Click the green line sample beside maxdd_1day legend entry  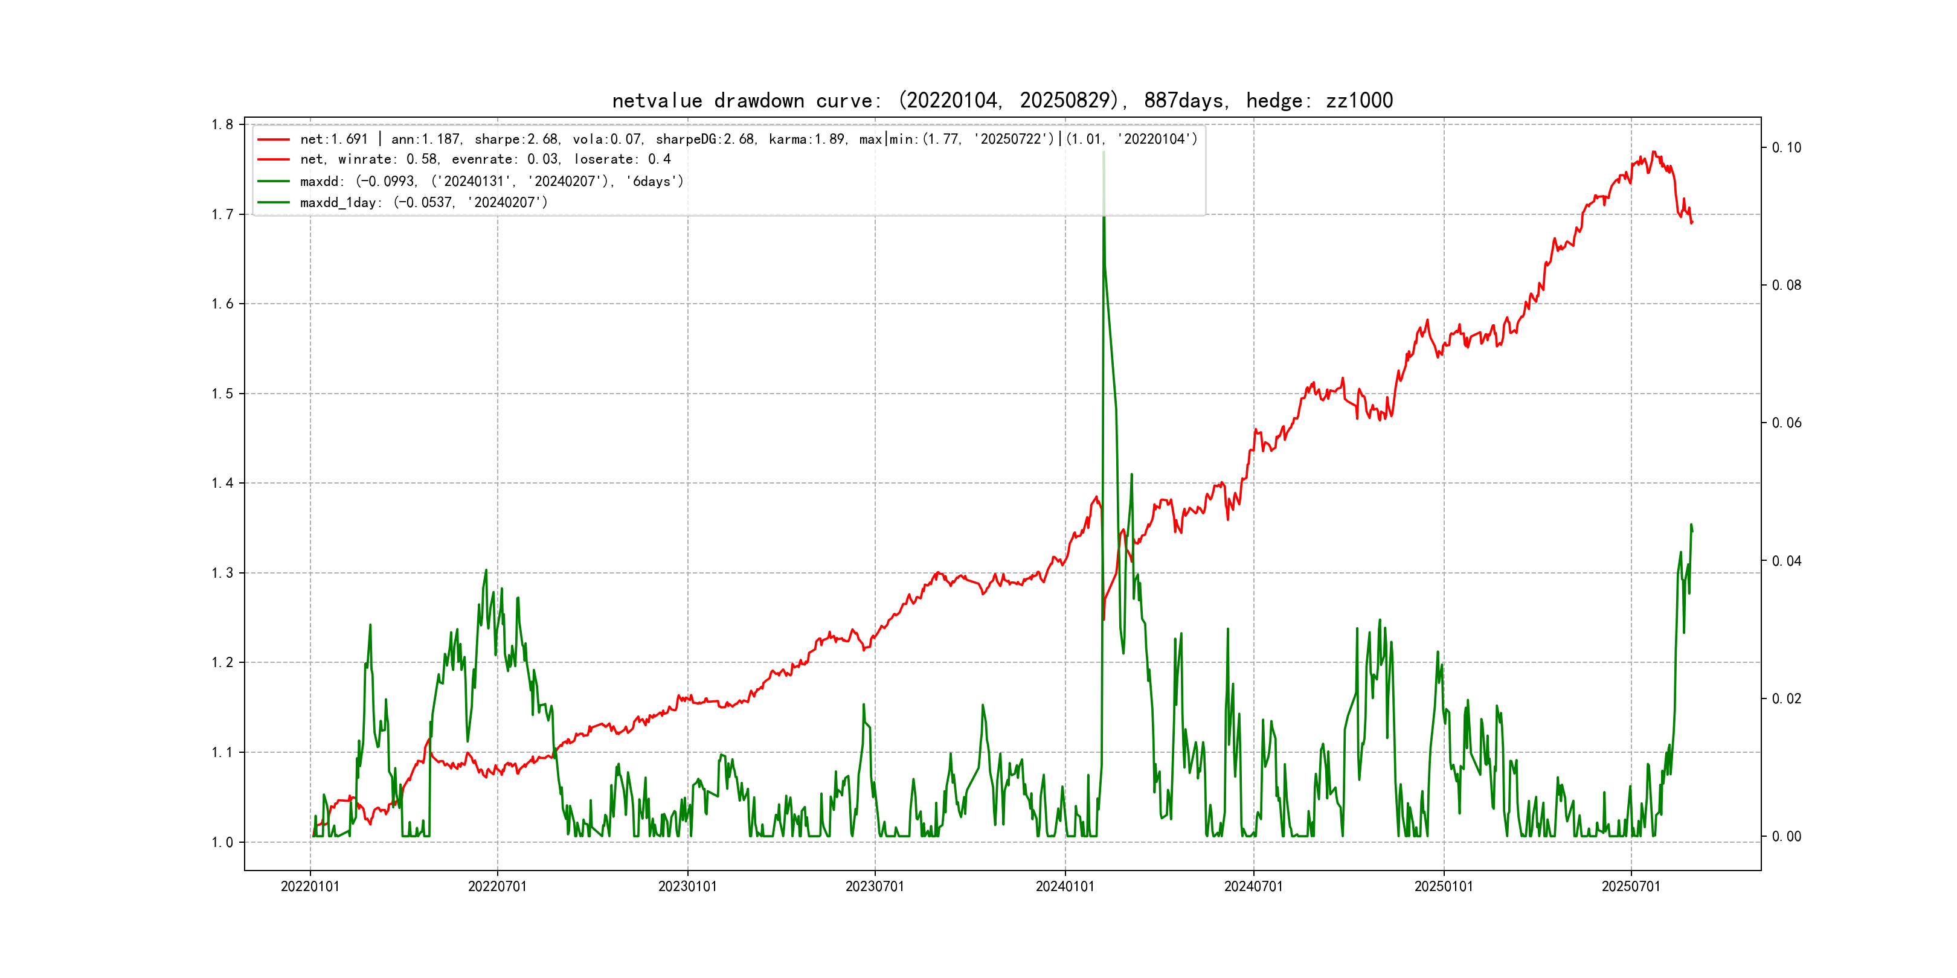point(274,203)
